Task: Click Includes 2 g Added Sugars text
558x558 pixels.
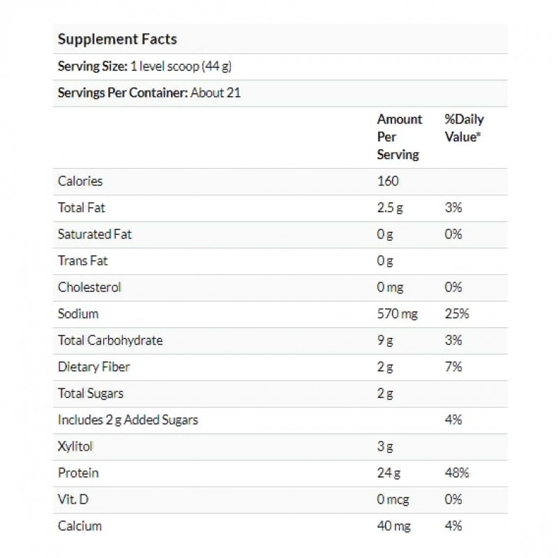Action: [x=128, y=420]
